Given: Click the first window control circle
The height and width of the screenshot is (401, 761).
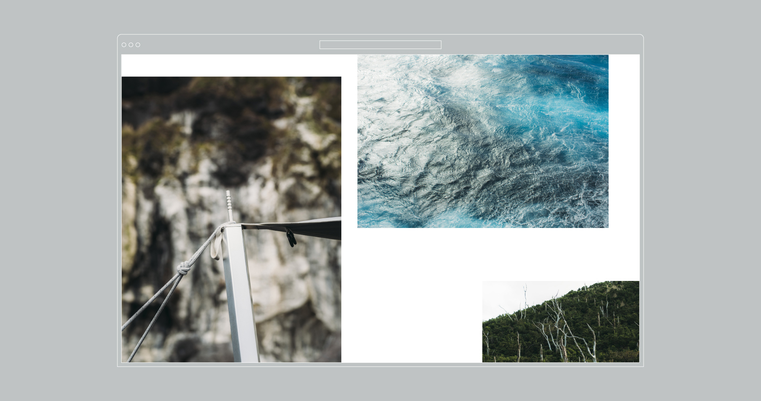Looking at the screenshot, I should coord(124,45).
